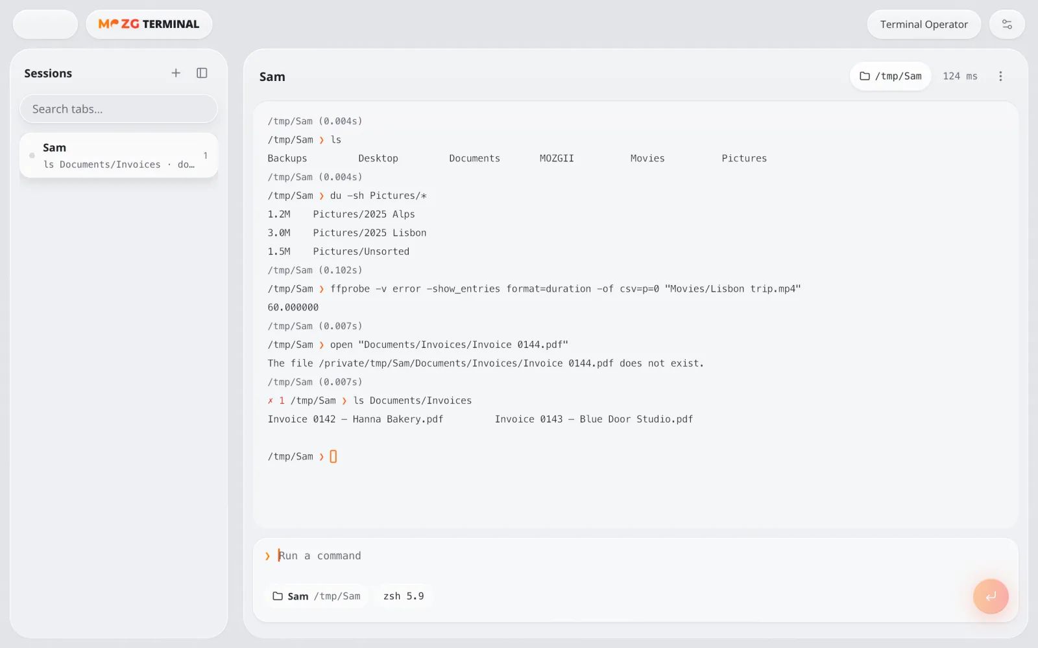Click the zsh 5.9 shell chip
This screenshot has height=648, width=1038.
404,596
